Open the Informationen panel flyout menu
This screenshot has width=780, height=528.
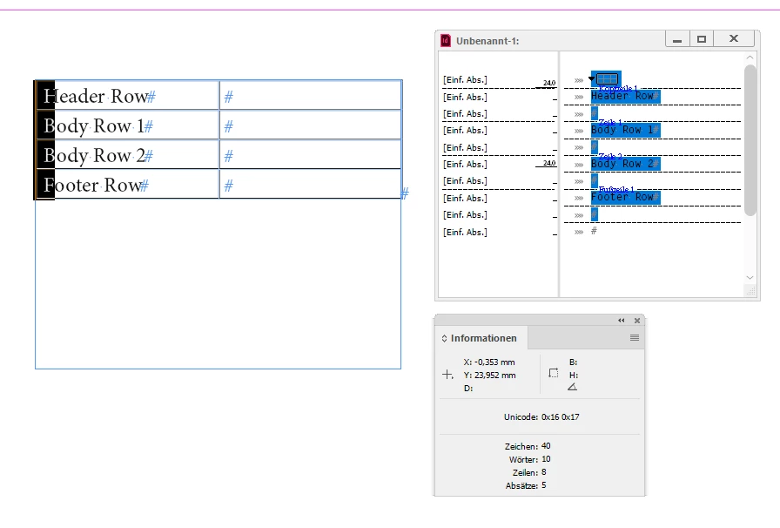pos(635,338)
